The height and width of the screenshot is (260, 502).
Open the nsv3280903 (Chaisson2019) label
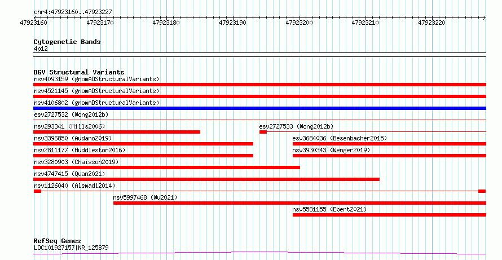click(76, 162)
